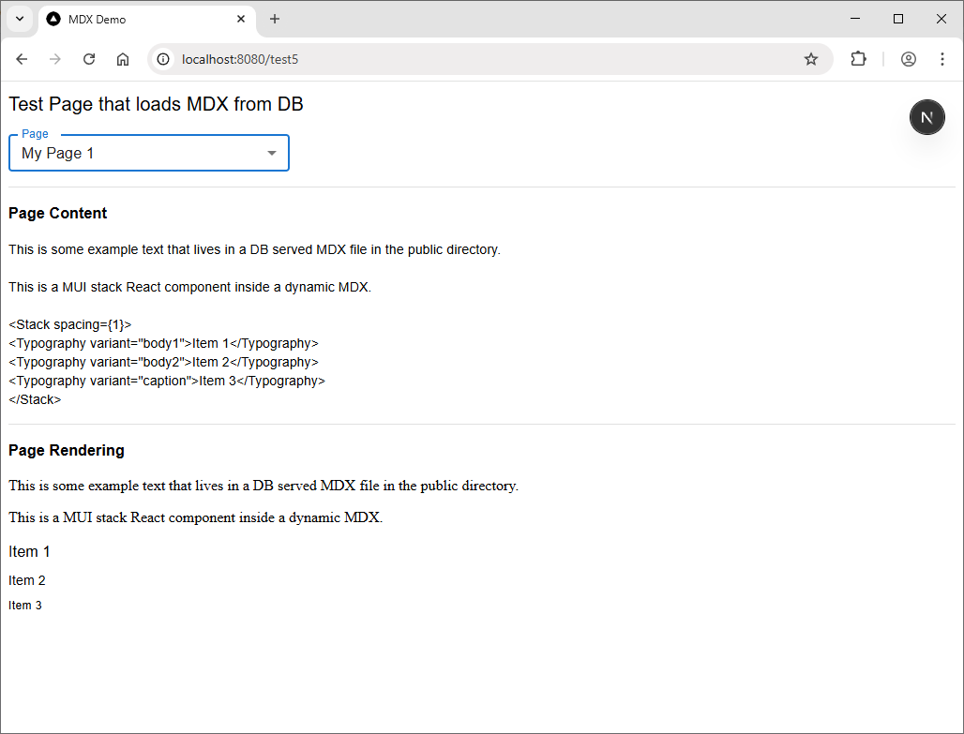Open Chrome's three-dot menu
The width and height of the screenshot is (964, 734).
pyautogui.click(x=941, y=59)
